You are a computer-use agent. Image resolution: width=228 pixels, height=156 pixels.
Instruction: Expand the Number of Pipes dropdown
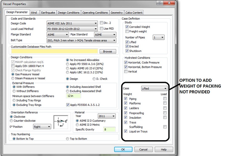point(159,37)
